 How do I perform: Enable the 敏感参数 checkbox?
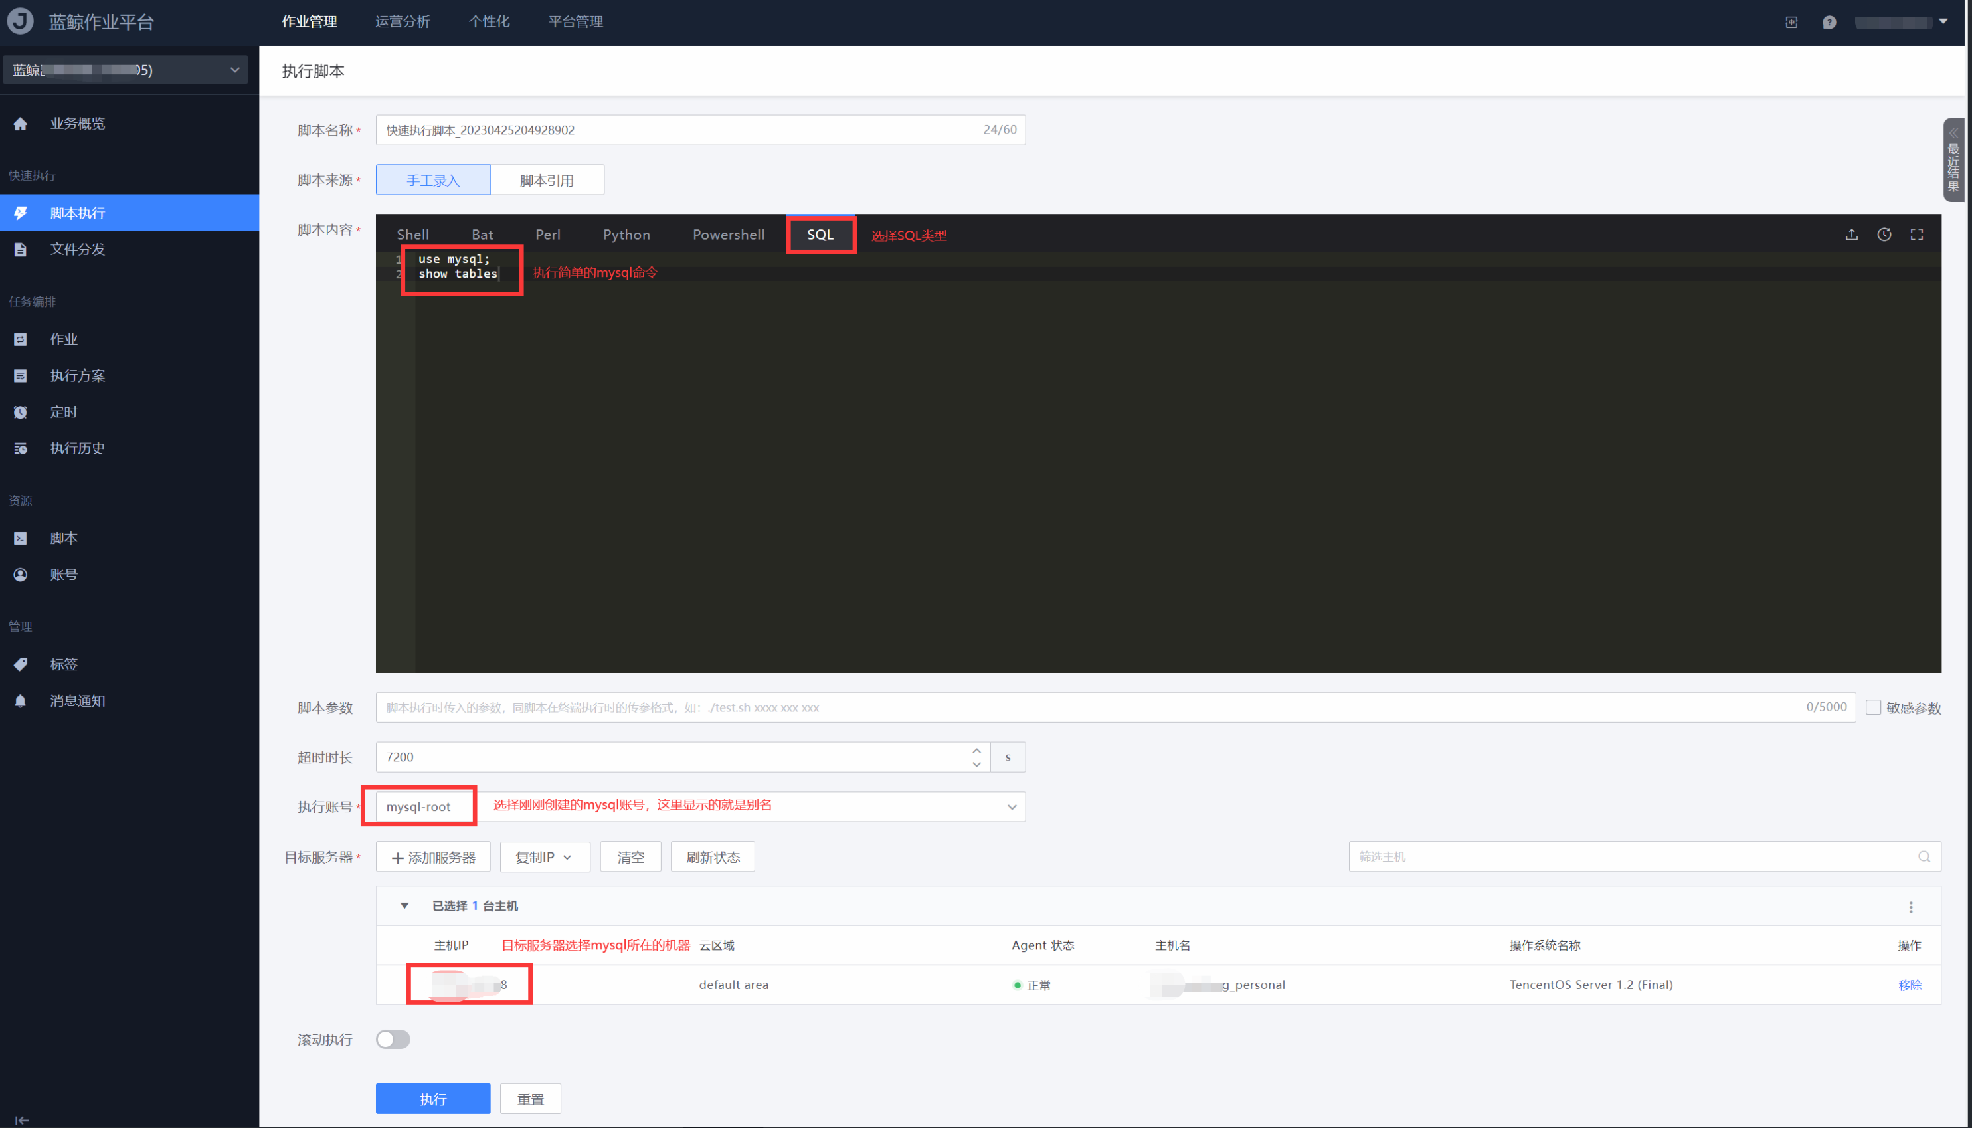coord(1873,707)
